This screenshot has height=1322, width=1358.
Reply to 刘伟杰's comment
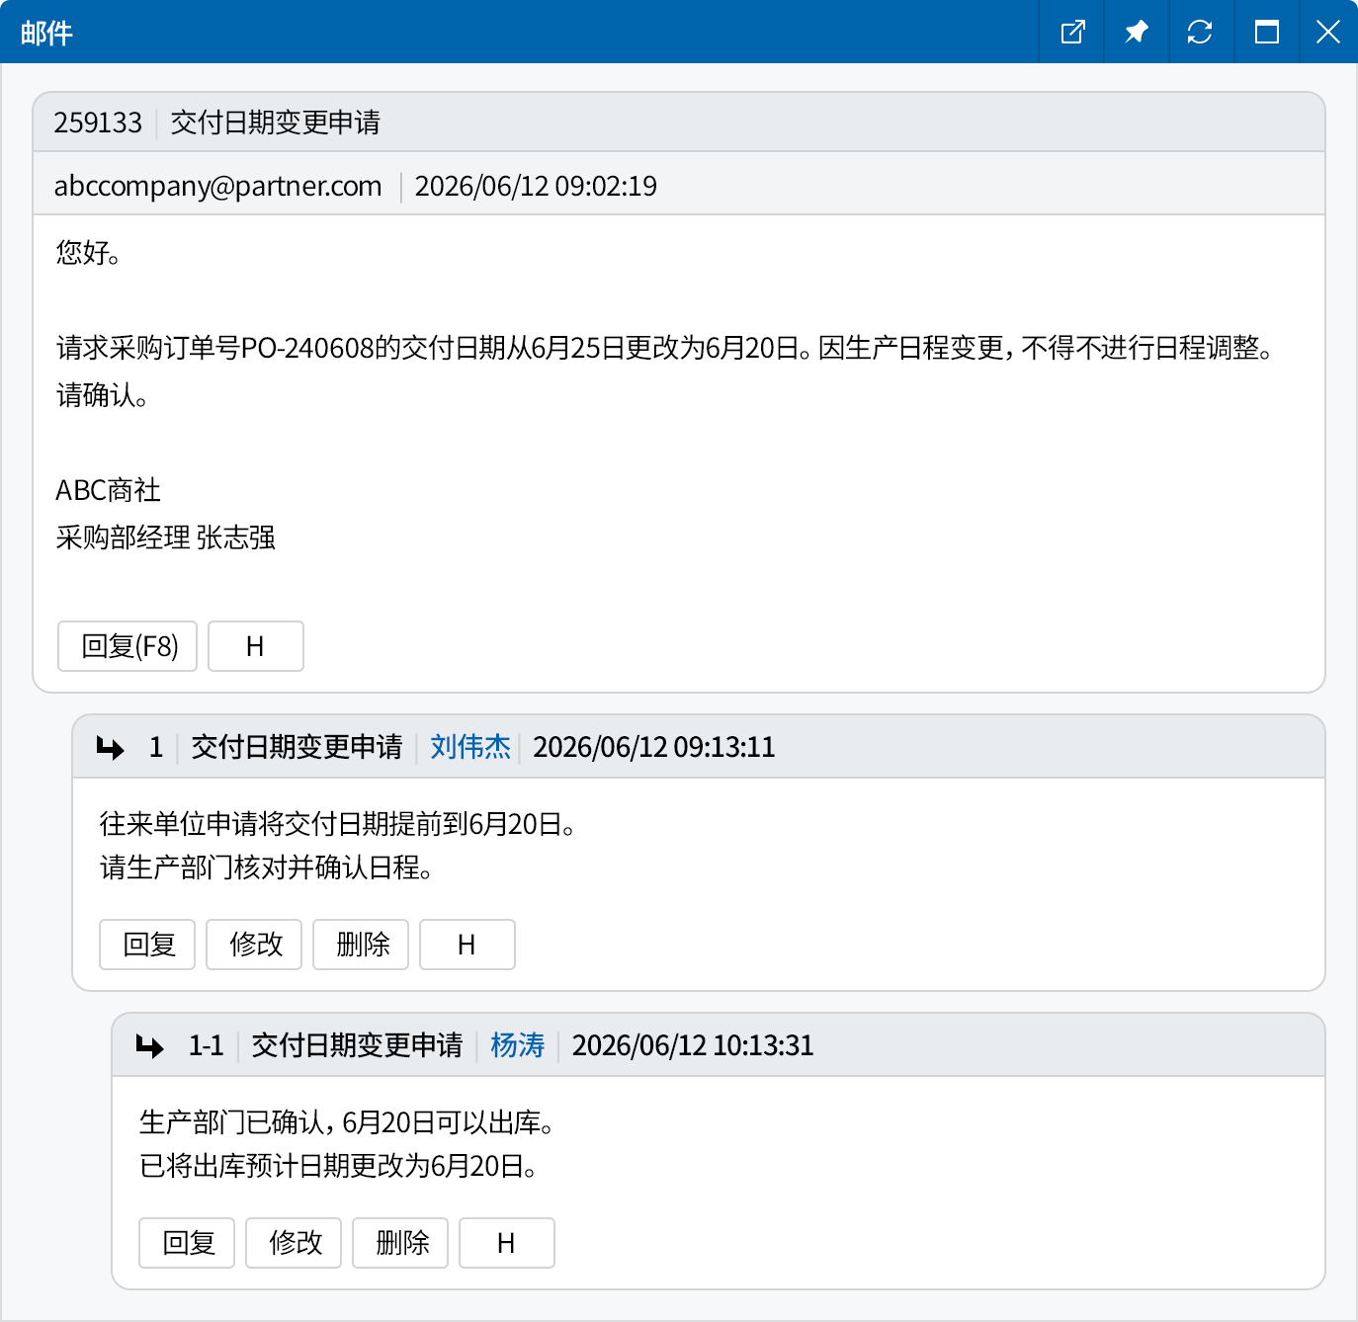coord(147,945)
